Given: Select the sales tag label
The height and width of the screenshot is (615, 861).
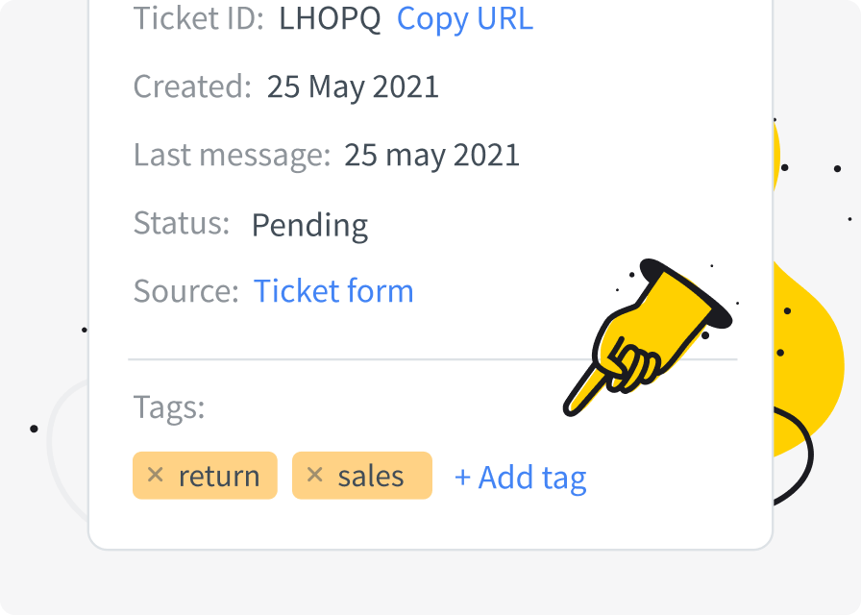Looking at the screenshot, I should [x=370, y=477].
